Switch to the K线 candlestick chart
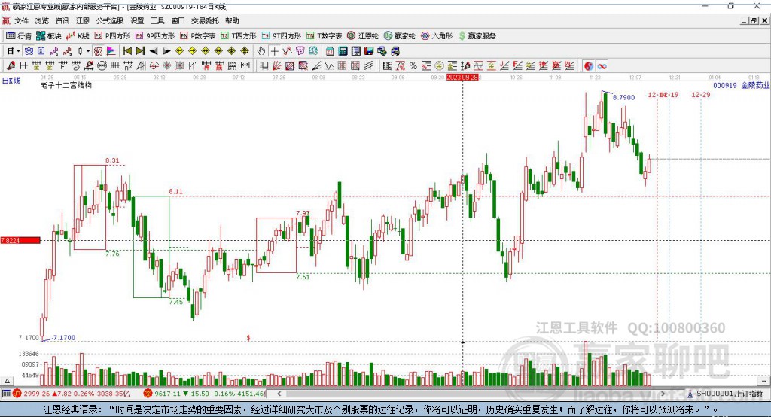771x417 pixels. tap(78, 36)
